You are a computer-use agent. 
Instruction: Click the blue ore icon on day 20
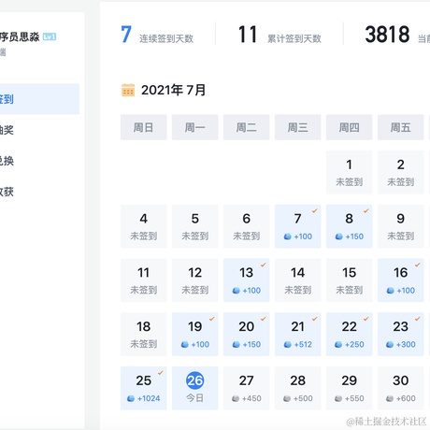tap(236, 345)
